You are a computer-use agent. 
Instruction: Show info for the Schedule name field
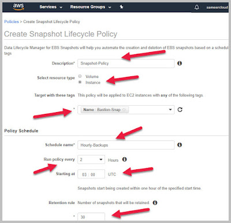pyautogui.click(x=180, y=145)
